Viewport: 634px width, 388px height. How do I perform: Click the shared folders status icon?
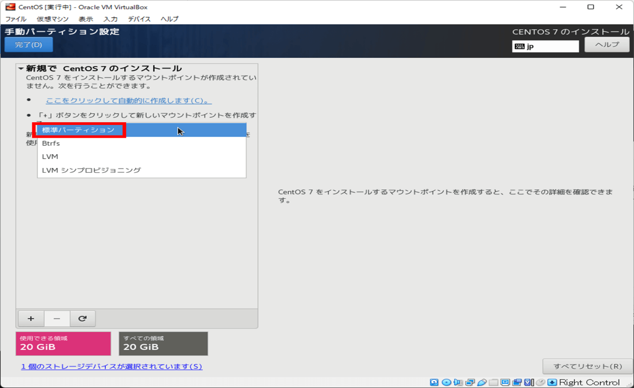coord(493,382)
